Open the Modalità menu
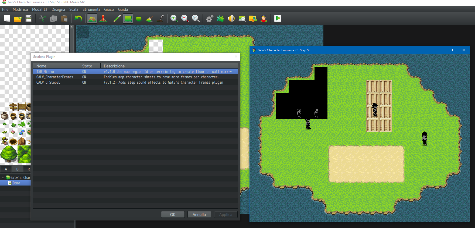The height and width of the screenshot is (228, 475). [40, 9]
